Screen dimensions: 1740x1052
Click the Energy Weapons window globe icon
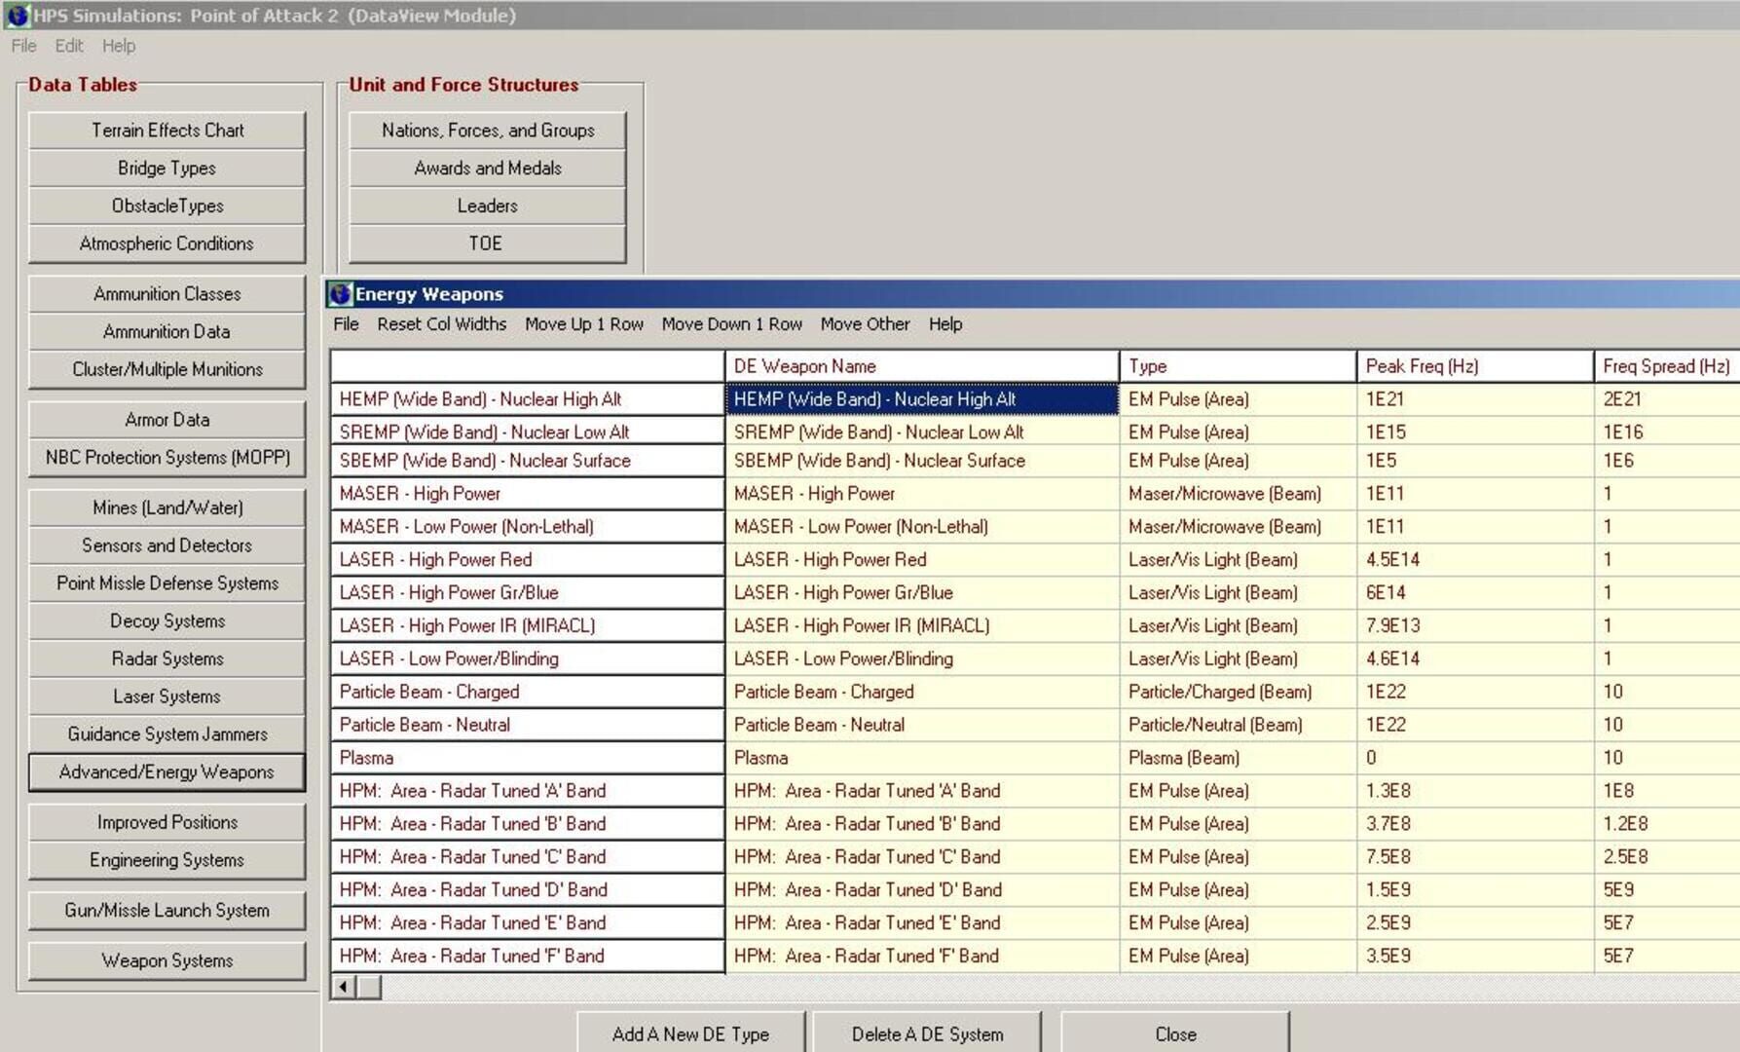(x=340, y=293)
